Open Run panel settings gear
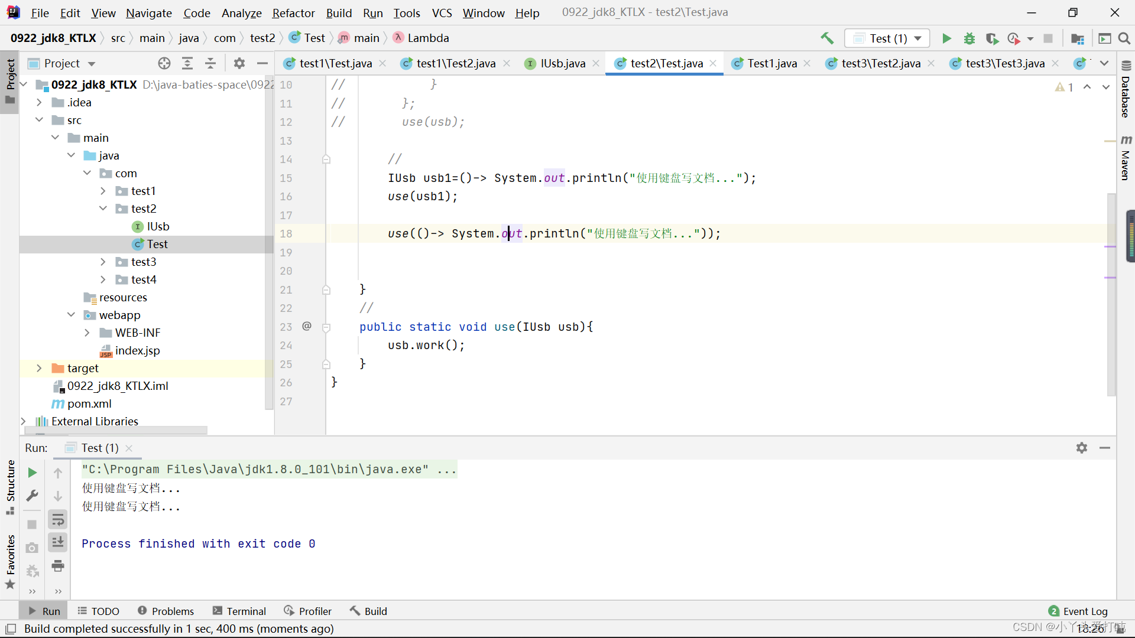 [x=1082, y=448]
